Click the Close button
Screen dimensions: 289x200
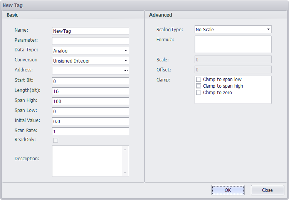point(267,190)
